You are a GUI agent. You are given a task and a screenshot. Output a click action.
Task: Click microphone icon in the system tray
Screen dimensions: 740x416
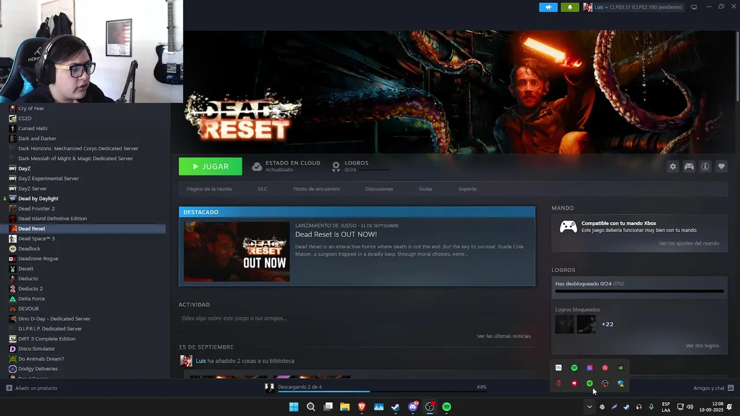pyautogui.click(x=651, y=407)
